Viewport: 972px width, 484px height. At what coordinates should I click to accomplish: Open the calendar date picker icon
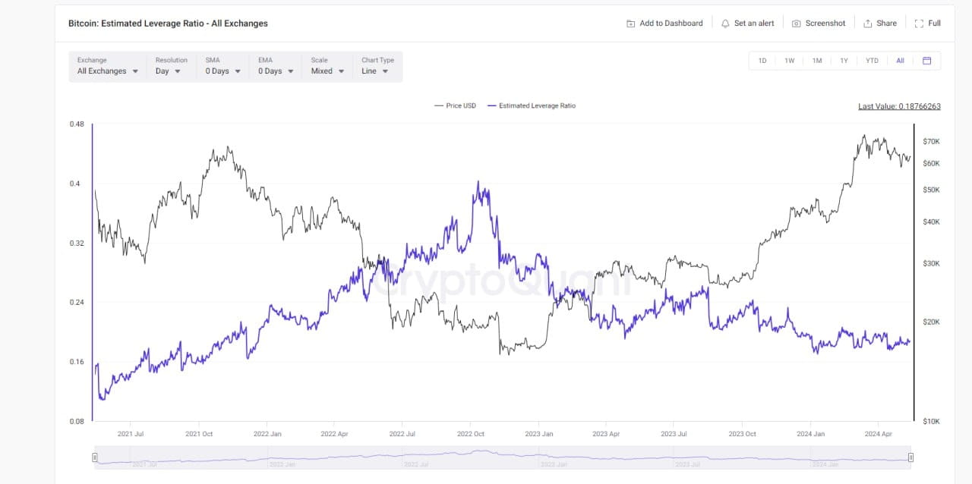pos(926,61)
